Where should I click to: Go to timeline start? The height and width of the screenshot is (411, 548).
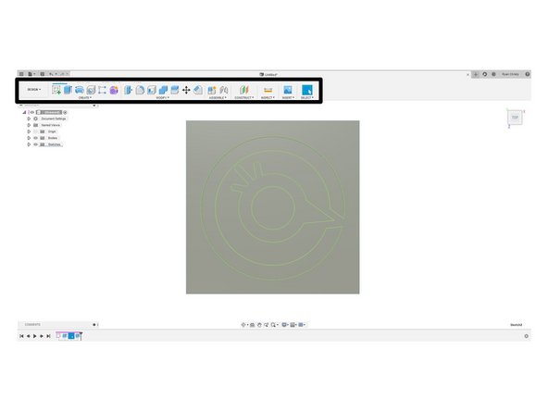point(21,336)
